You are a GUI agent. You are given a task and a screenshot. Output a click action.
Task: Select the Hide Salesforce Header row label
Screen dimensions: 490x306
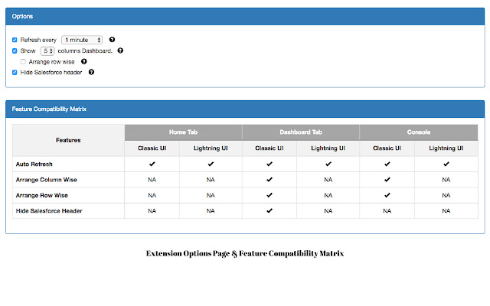(49, 211)
